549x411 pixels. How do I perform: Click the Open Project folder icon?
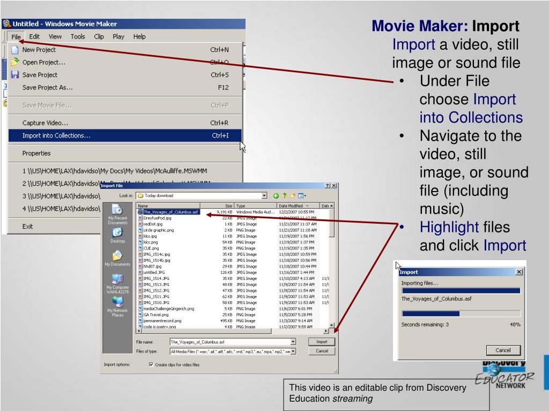14,62
